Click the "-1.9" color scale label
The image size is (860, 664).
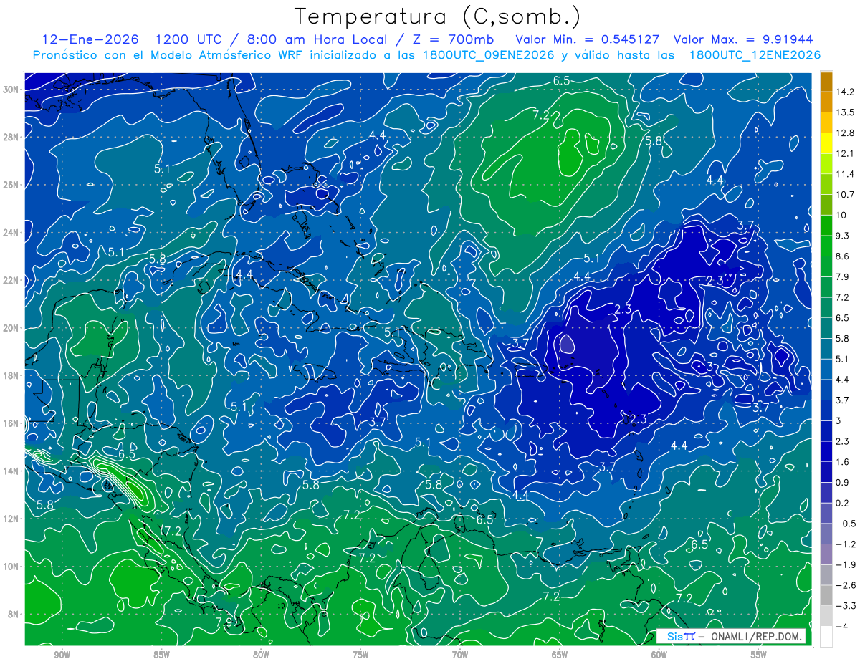pyautogui.click(x=844, y=564)
